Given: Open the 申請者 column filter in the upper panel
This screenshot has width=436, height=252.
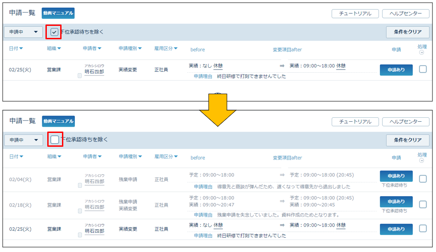Looking at the screenshot, I should [99, 49].
